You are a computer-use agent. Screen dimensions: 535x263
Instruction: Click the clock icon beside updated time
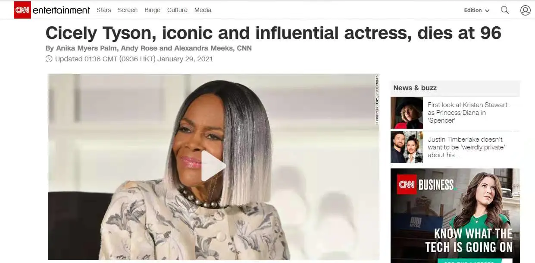coord(49,59)
